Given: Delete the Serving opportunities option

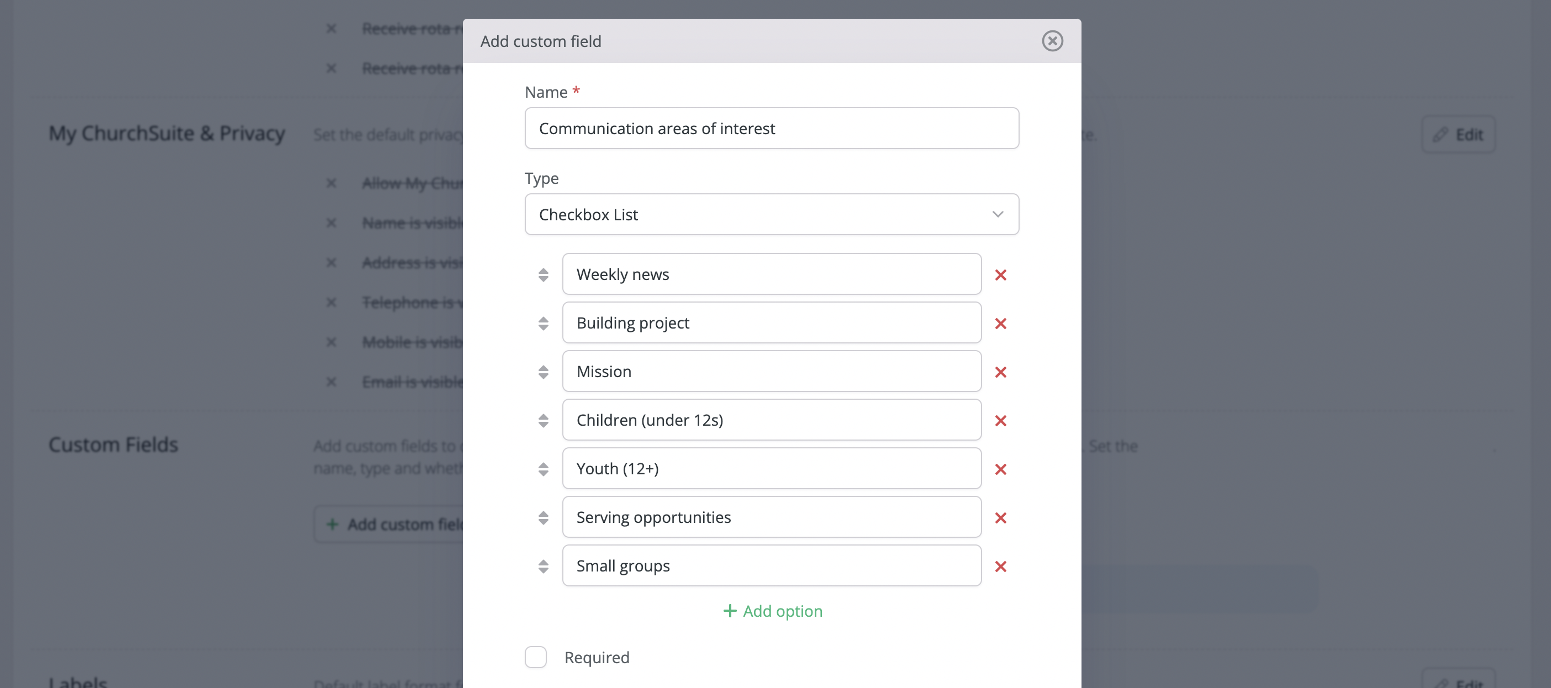Looking at the screenshot, I should (x=1001, y=517).
